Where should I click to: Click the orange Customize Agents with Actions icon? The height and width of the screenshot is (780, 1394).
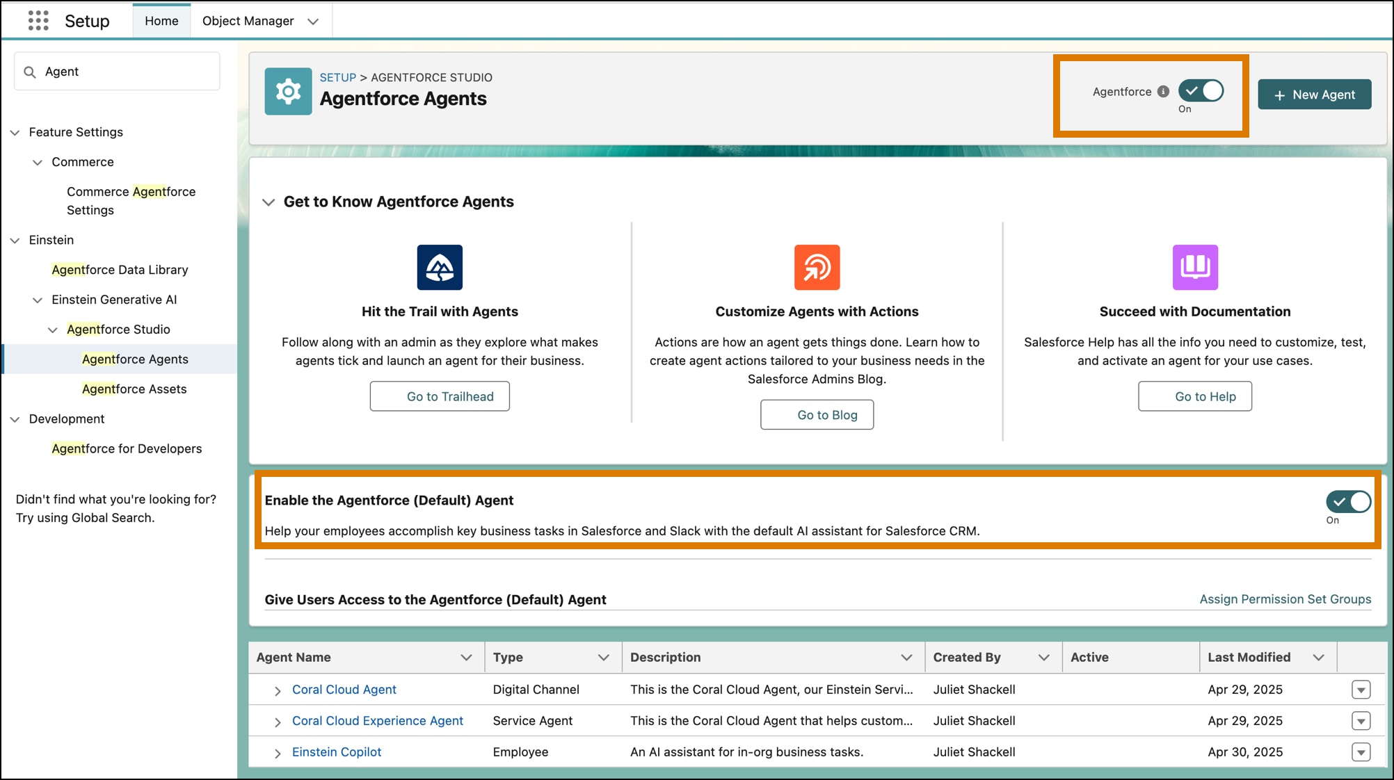click(817, 267)
